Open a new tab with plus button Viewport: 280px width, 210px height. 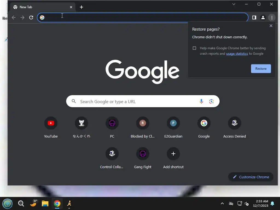[x=81, y=7]
